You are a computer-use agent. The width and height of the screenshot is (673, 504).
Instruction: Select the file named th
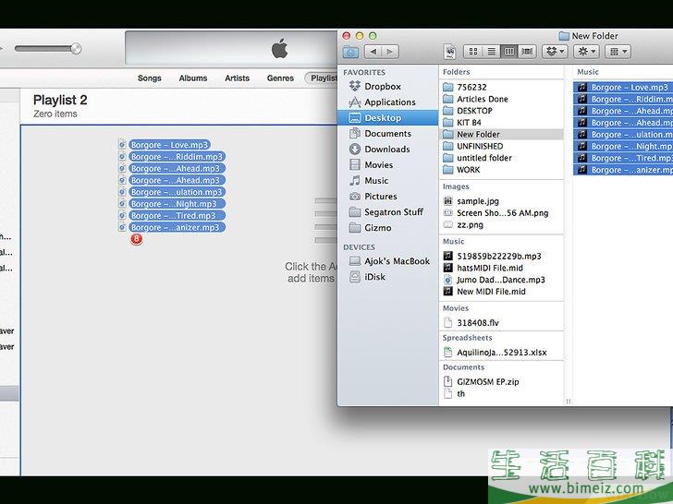tap(501, 393)
